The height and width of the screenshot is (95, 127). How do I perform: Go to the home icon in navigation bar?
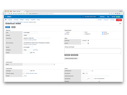click(6, 20)
